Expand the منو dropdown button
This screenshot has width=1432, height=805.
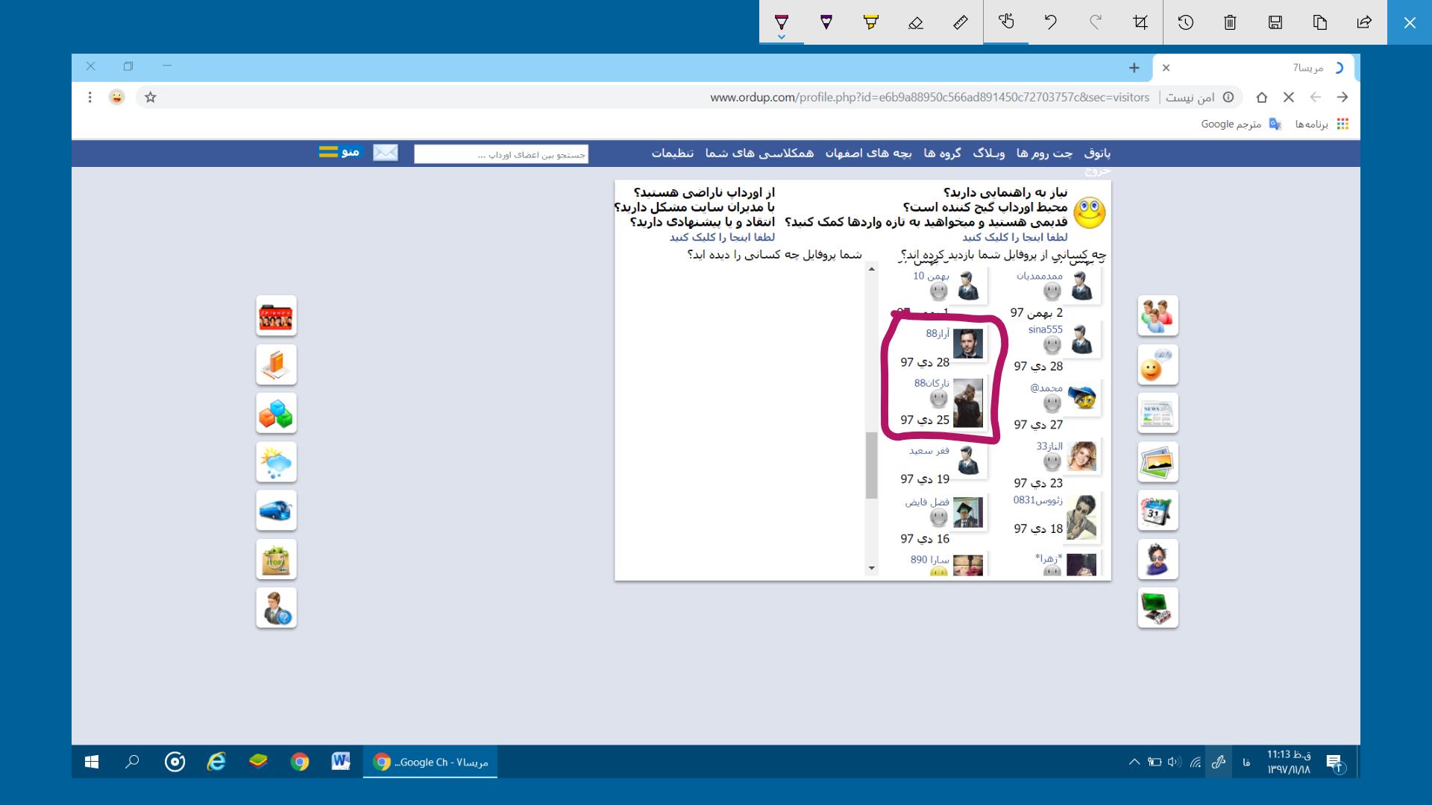[339, 152]
